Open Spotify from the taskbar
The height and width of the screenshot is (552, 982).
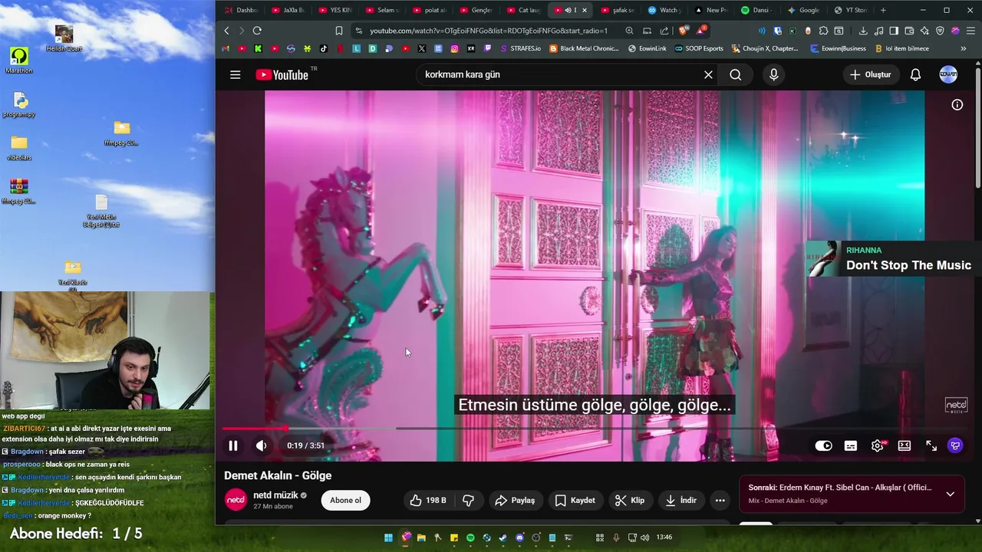click(x=470, y=537)
